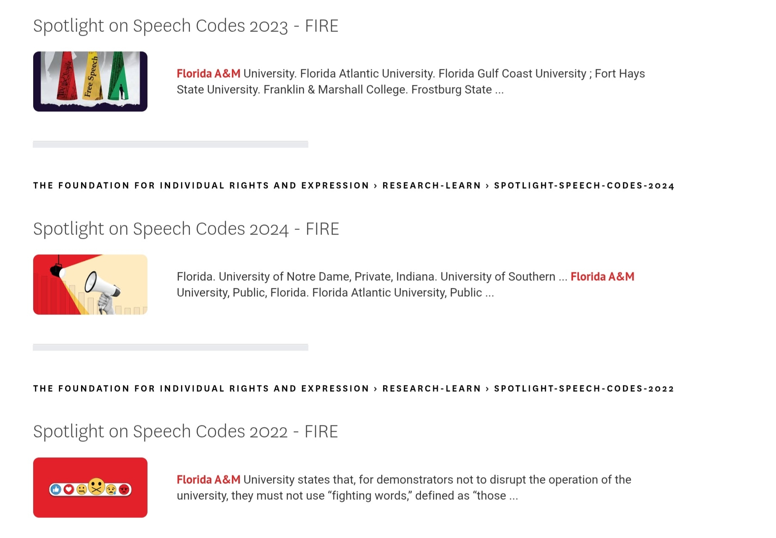
Task: Click Florida A&M in the 2023 result snippet
Action: click(208, 74)
